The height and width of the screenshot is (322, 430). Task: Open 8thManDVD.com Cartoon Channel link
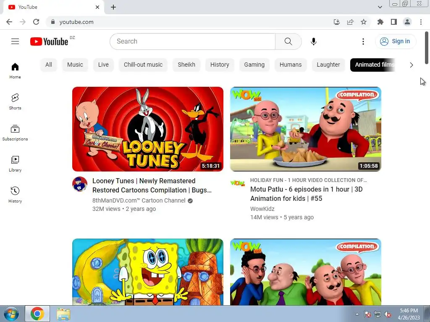click(x=139, y=200)
